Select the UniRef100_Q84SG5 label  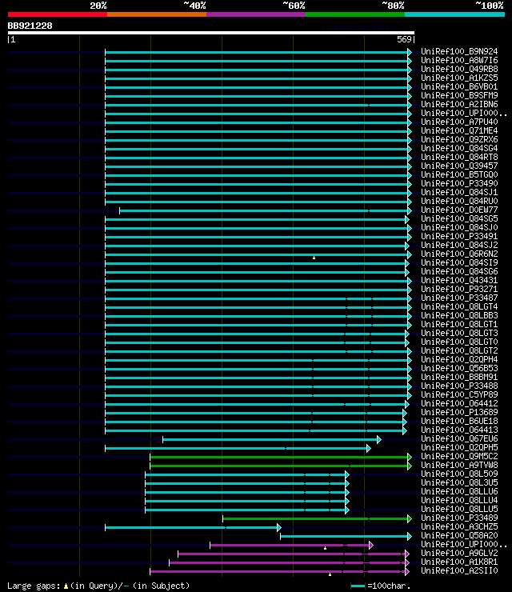tap(459, 218)
